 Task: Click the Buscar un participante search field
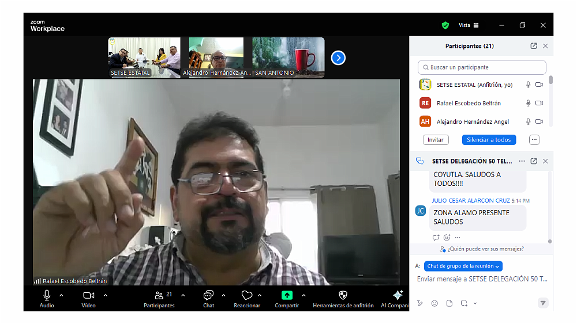tap(482, 67)
